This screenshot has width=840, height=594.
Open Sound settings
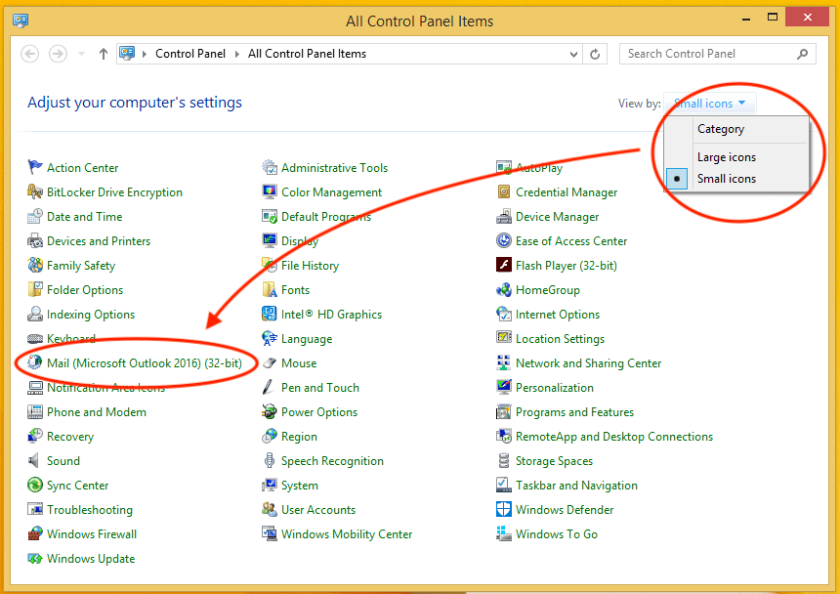(x=59, y=460)
